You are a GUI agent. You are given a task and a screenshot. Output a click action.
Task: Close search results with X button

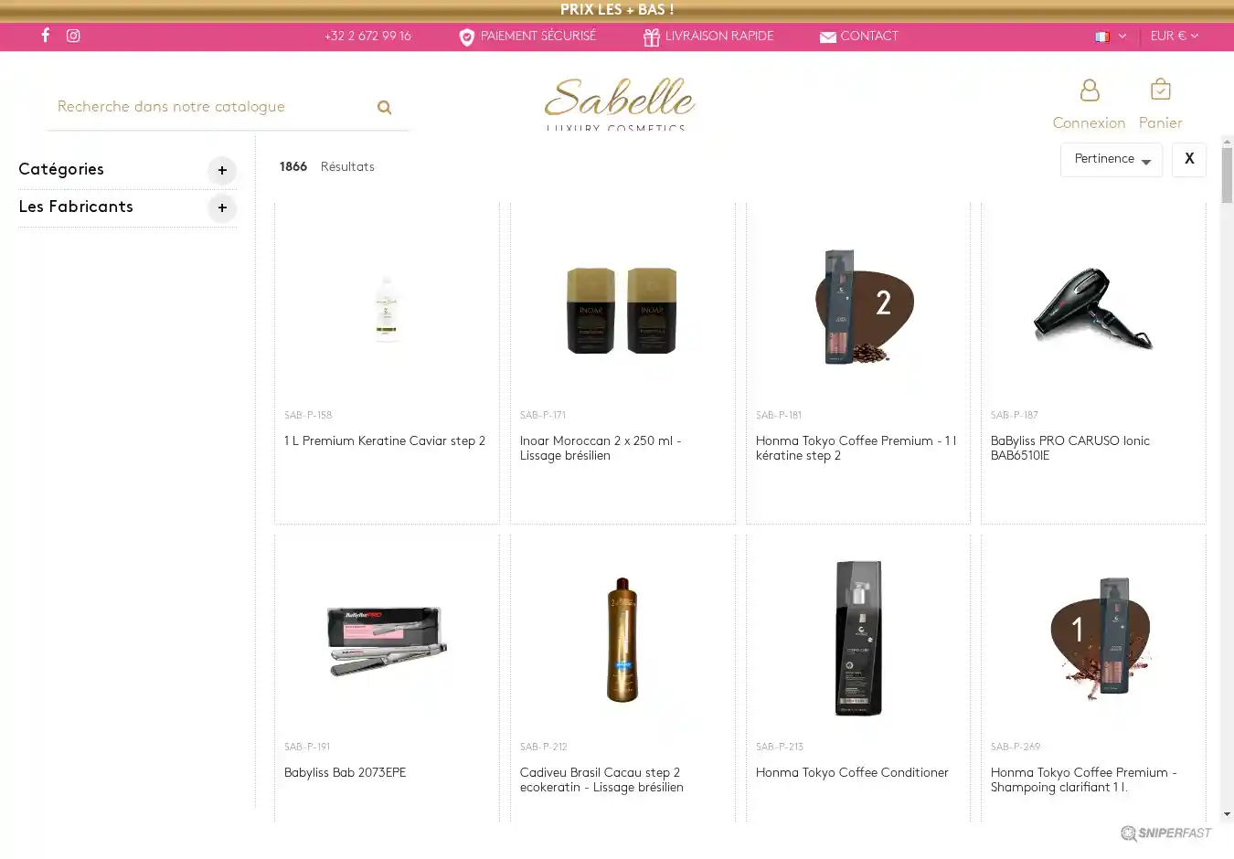(1188, 160)
